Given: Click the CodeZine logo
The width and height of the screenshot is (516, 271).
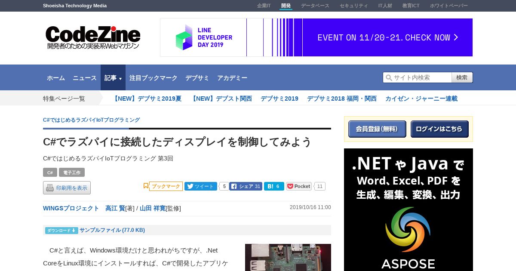Looking at the screenshot, I should pyautogui.click(x=93, y=37).
